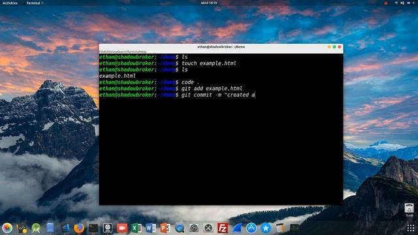Open the Search menu of the terminal
The width and height of the screenshot is (418, 235).
[123, 52]
